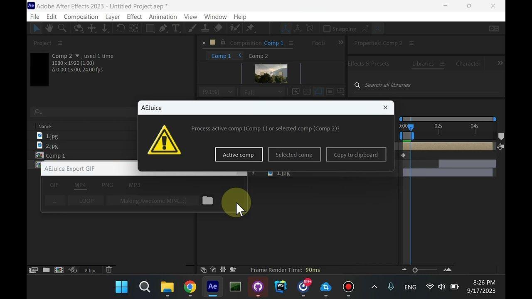Screen dimensions: 532x299
Task: Toggle Region of Interest in viewer
Action: pyautogui.click(x=330, y=92)
